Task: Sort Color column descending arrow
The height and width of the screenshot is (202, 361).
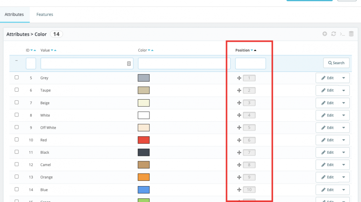Action: (x=149, y=50)
